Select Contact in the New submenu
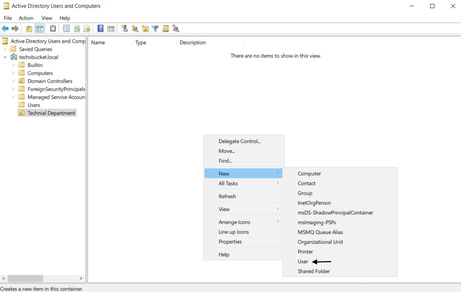 point(340,183)
